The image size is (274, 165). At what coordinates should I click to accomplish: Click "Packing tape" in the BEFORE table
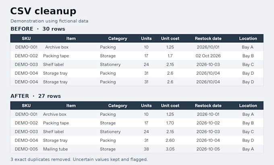click(x=56, y=56)
